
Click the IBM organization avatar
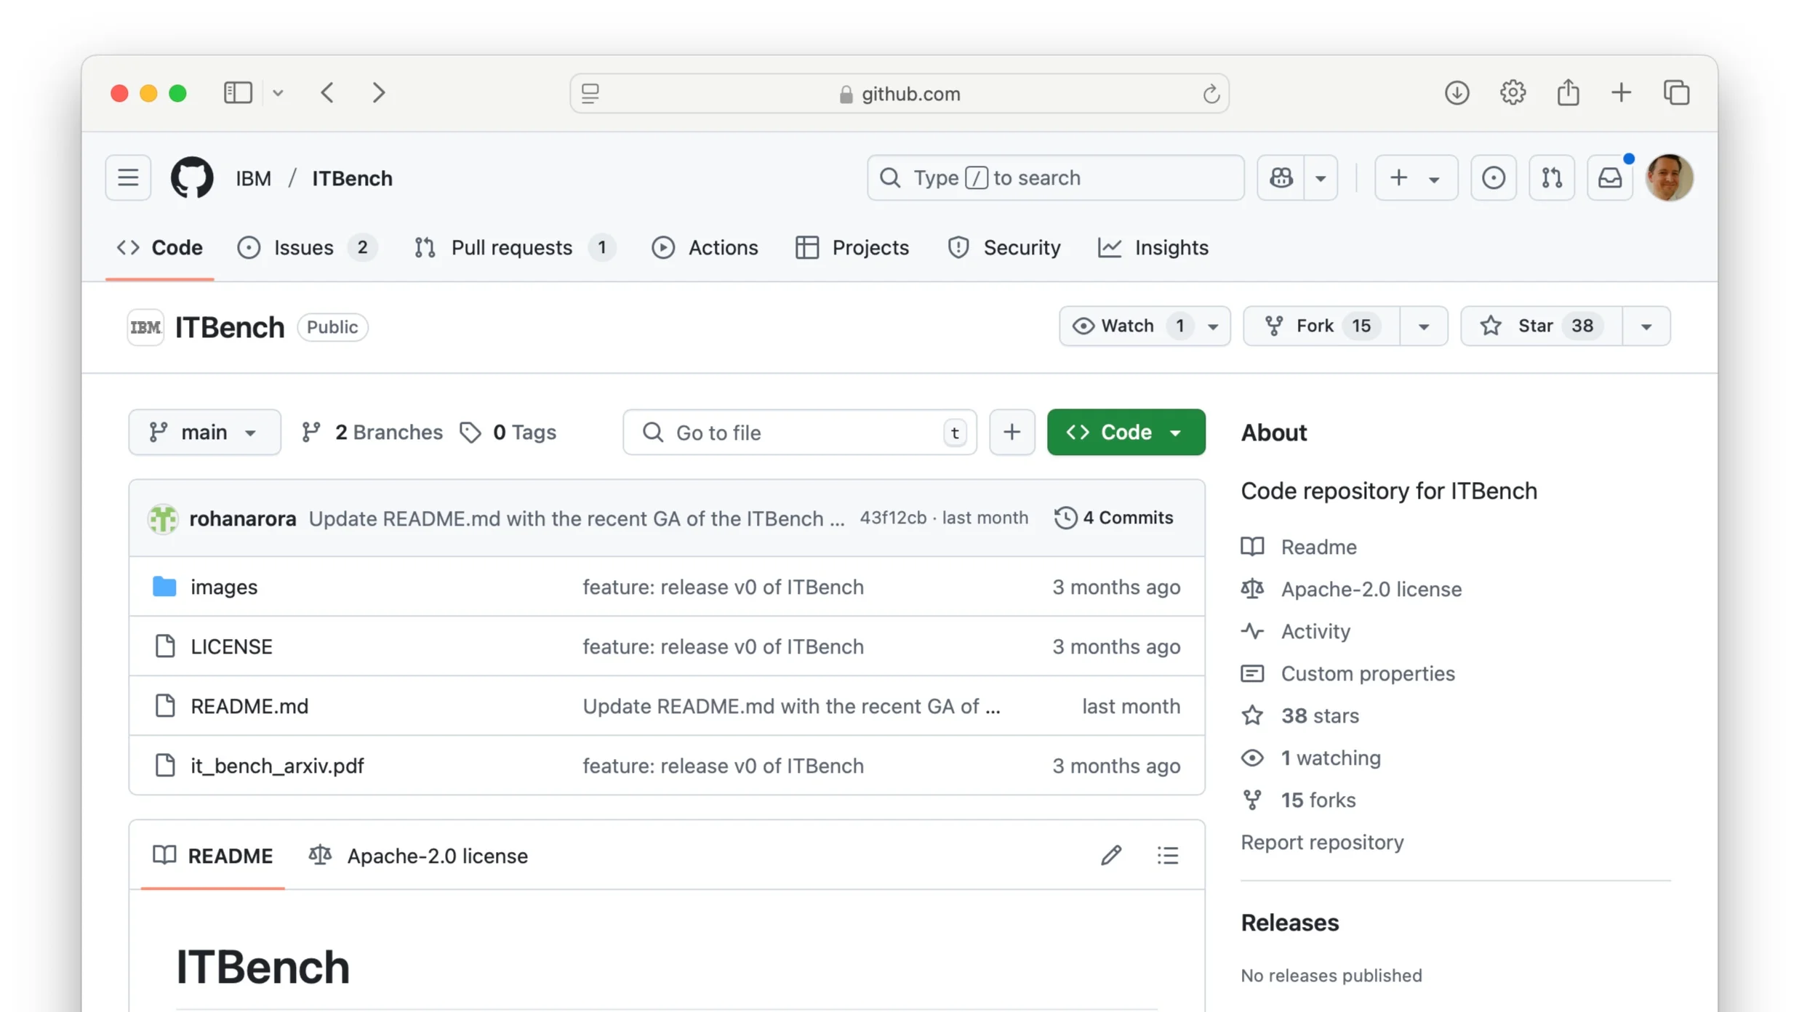point(145,327)
